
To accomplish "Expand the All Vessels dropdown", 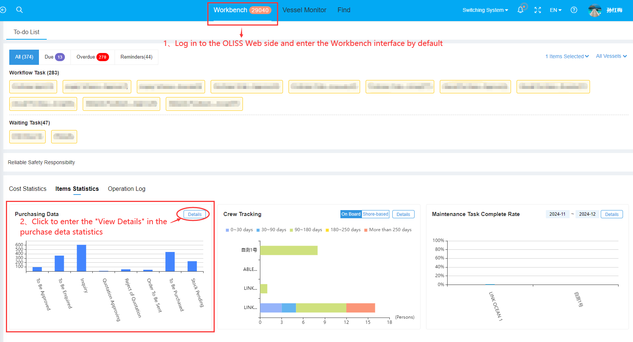I will pos(611,56).
